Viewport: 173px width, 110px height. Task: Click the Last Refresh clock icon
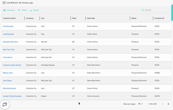(4, 3)
